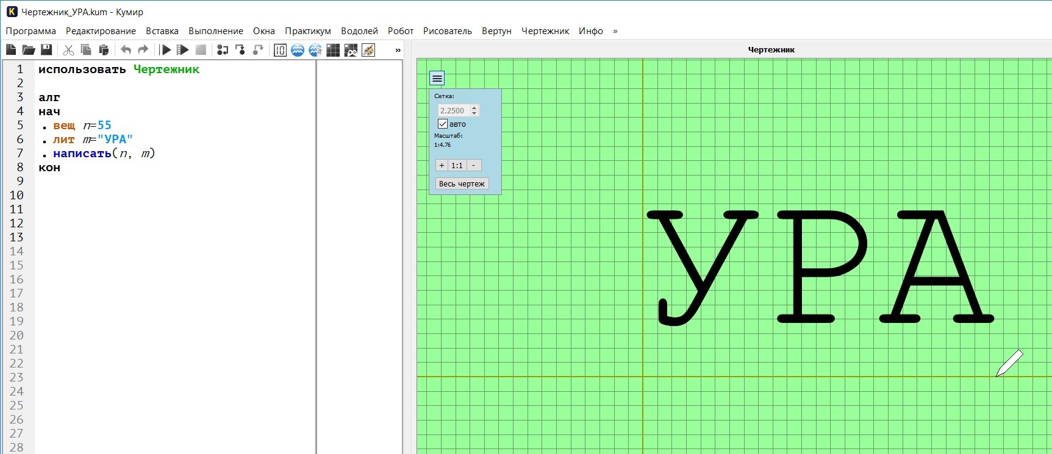Click the 'кон' keyword line
The height and width of the screenshot is (454, 1052).
pyautogui.click(x=49, y=168)
